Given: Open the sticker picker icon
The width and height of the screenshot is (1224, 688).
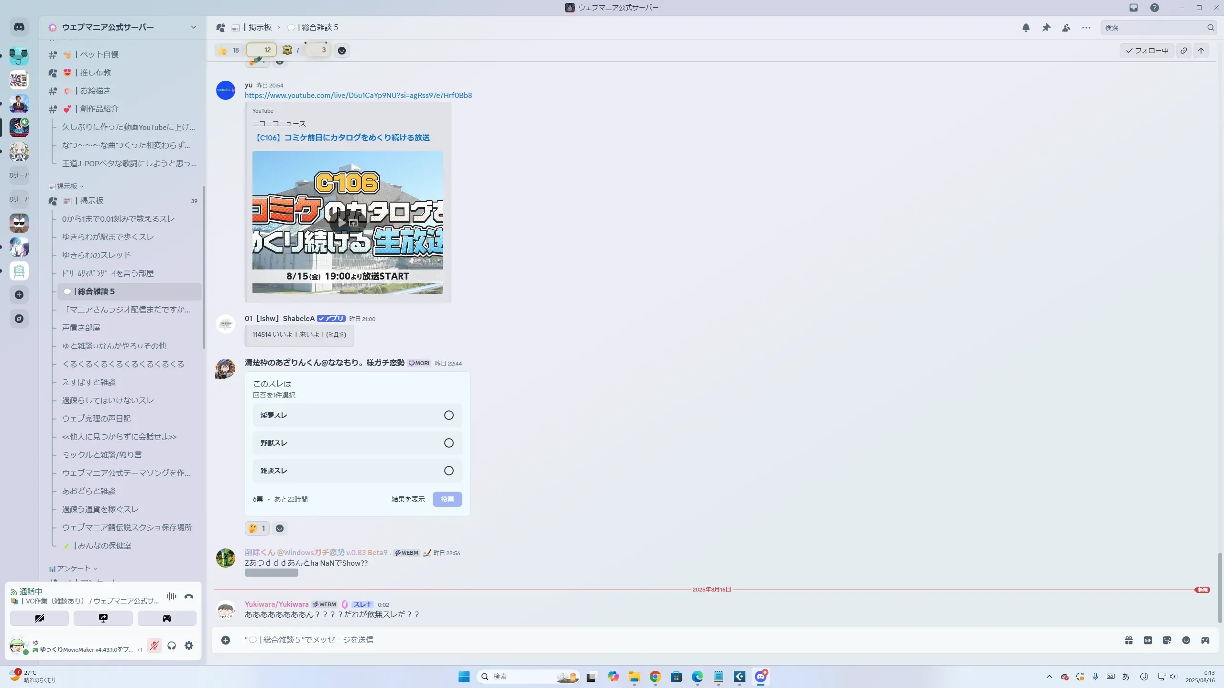Looking at the screenshot, I should 1167,640.
